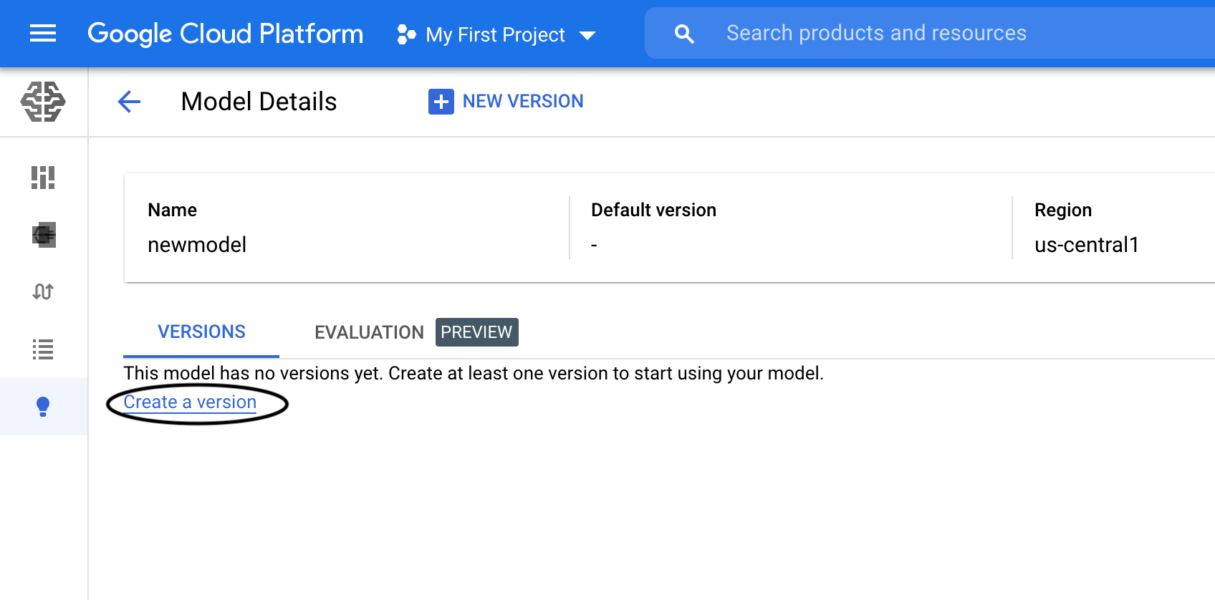Screen dimensions: 1215x600
Task: Click the curved up-down arrows sidebar icon
Action: point(43,291)
